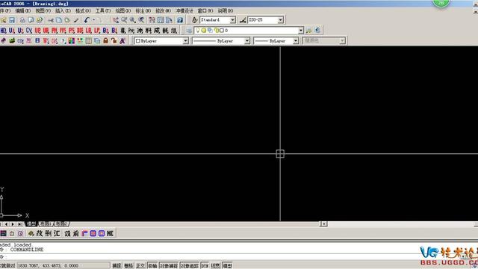Toggle 捕捉 (Snap) in the status bar
The height and width of the screenshot is (269, 478).
pyautogui.click(x=117, y=266)
